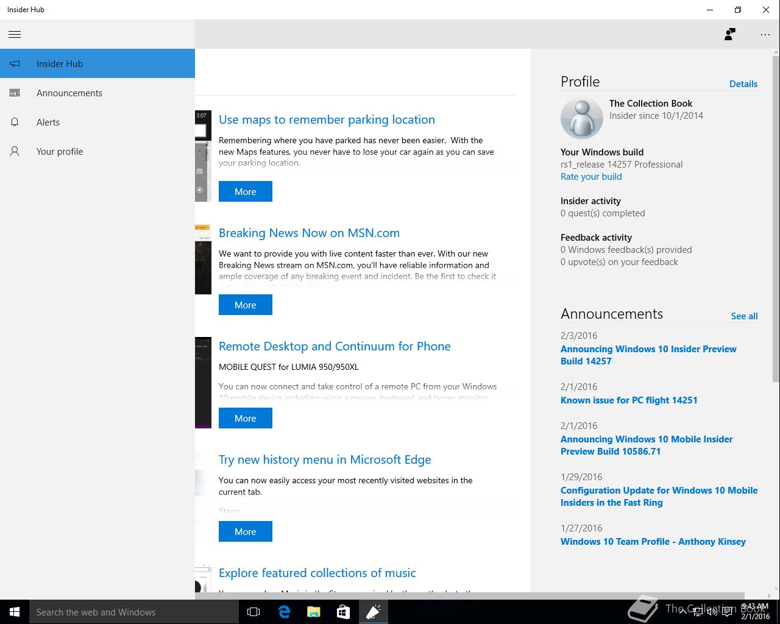Image resolution: width=780 pixels, height=624 pixels.
Task: Open the Store from the taskbar
Action: point(343,612)
